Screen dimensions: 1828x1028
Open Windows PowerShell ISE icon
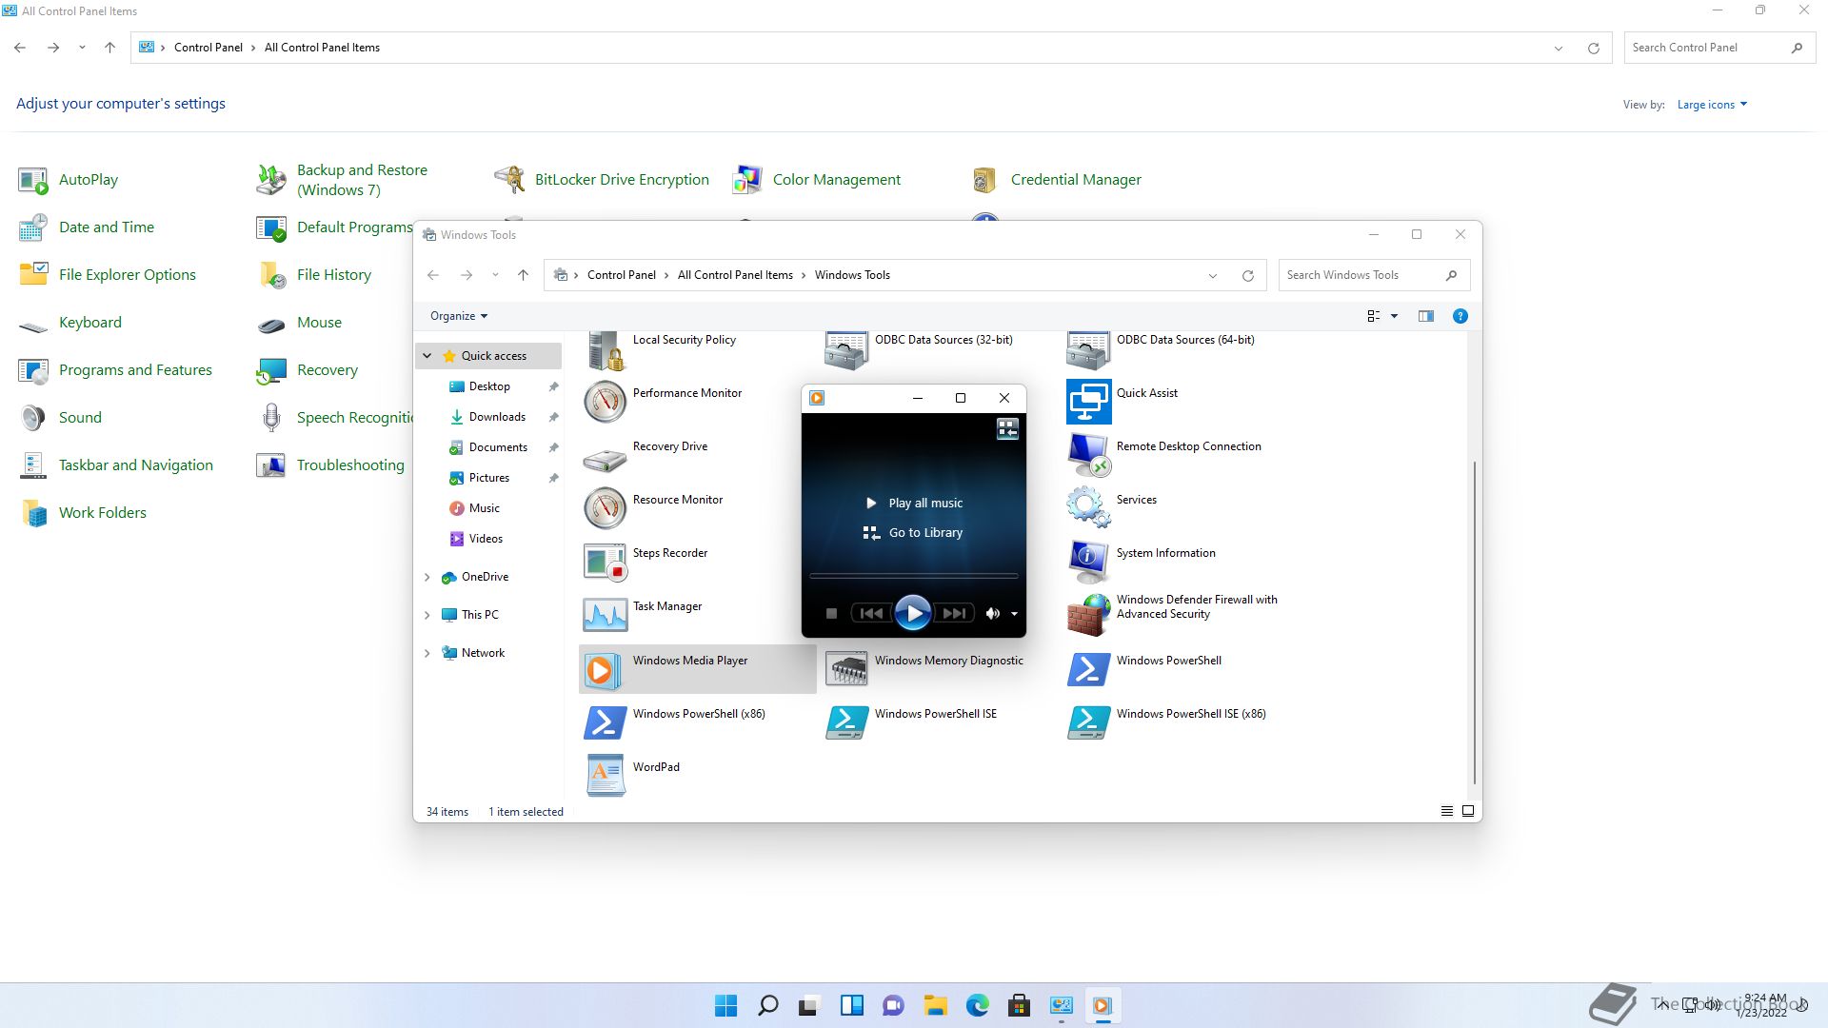[846, 722]
